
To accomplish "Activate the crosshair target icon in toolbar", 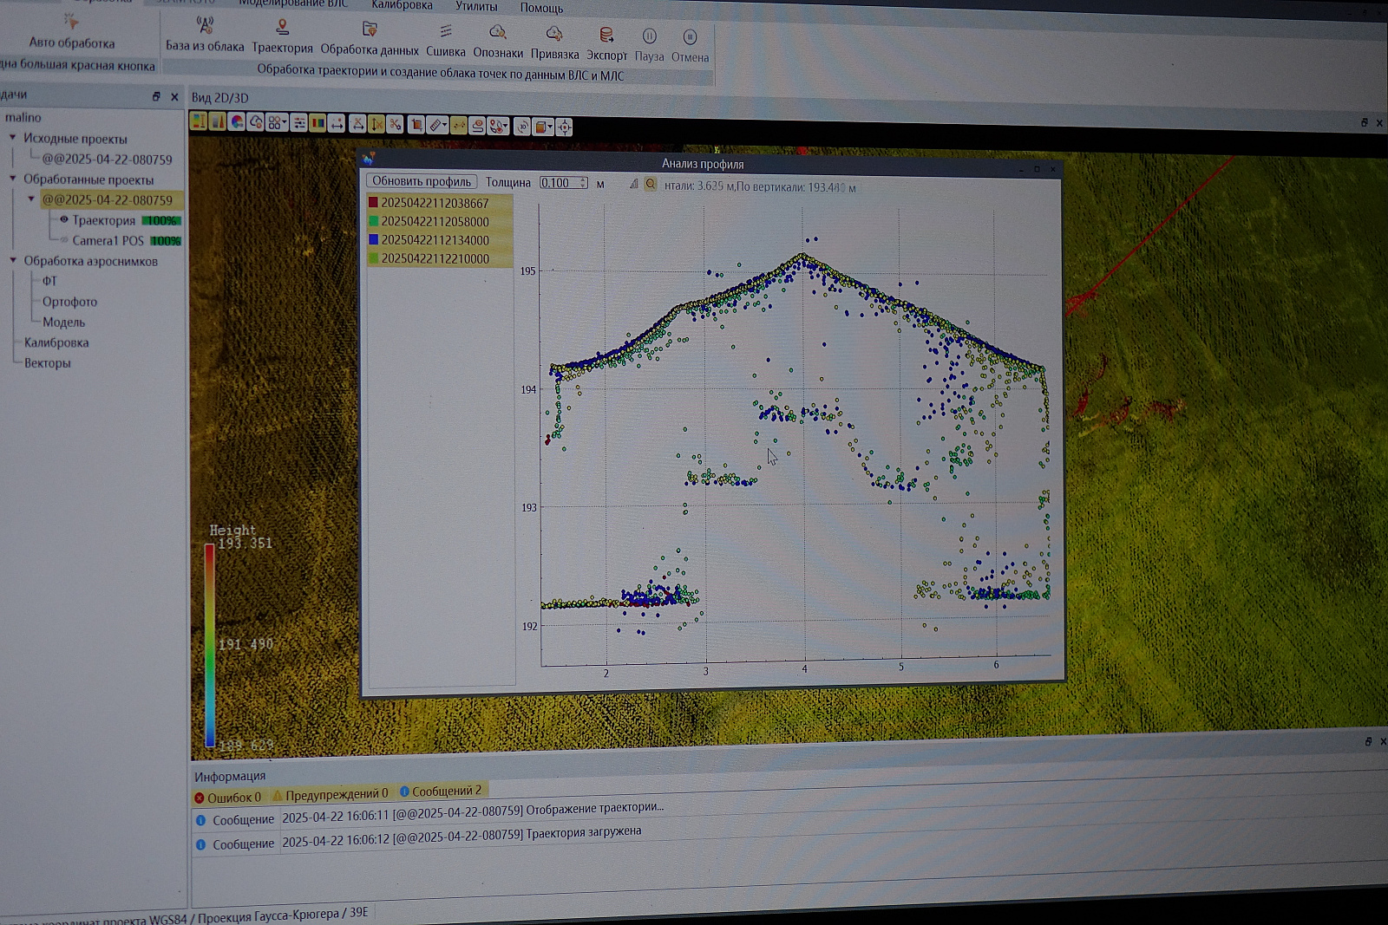I will [565, 127].
